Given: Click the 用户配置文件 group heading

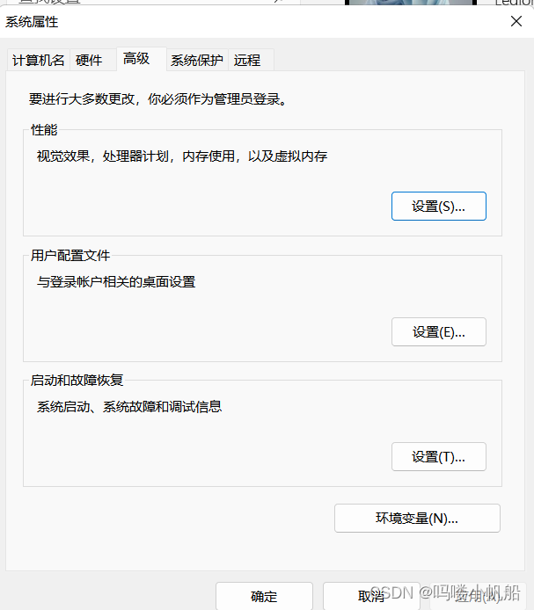Looking at the screenshot, I should click(70, 256).
